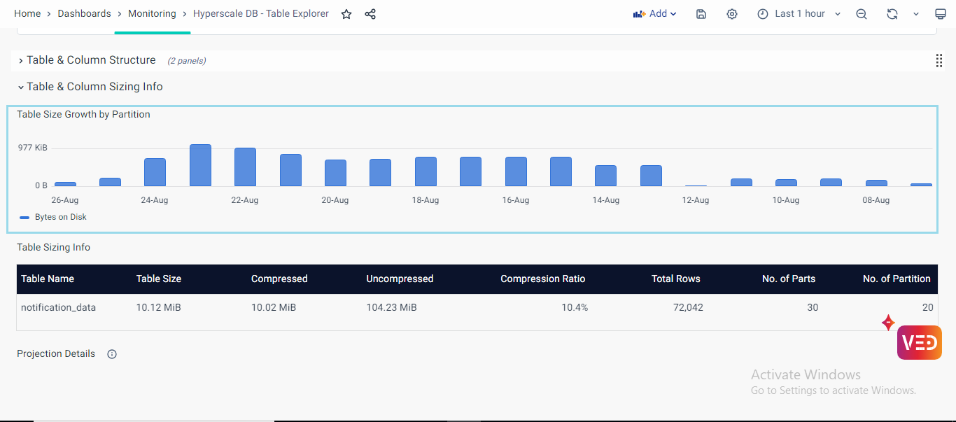Save the dashboard using the save icon

click(701, 14)
